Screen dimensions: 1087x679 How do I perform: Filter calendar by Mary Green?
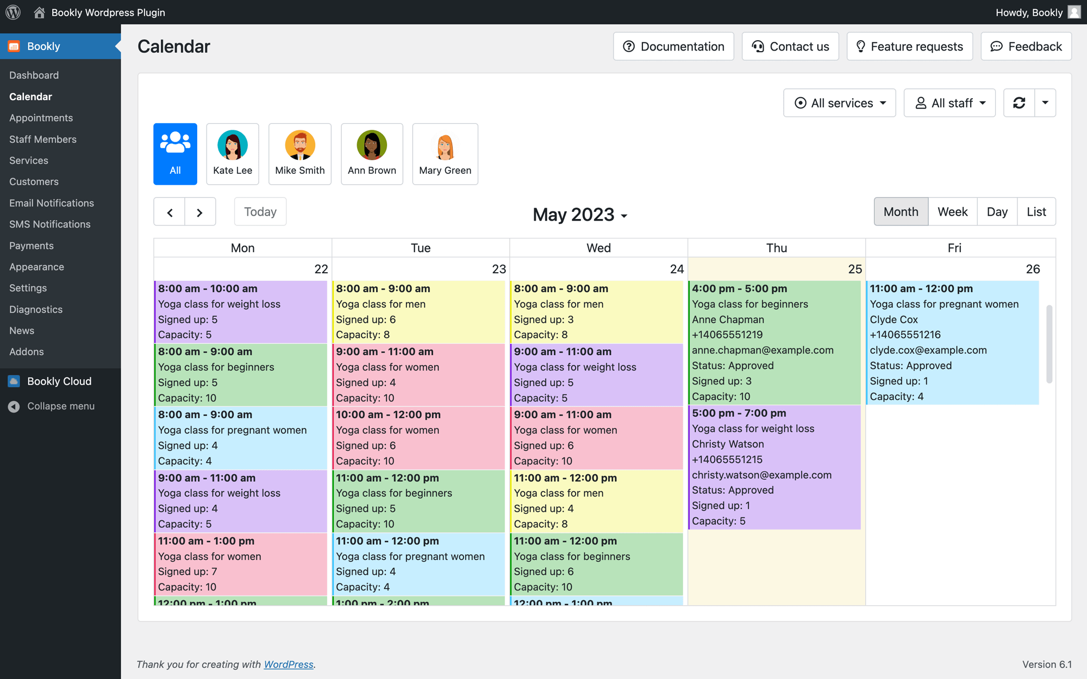point(445,154)
